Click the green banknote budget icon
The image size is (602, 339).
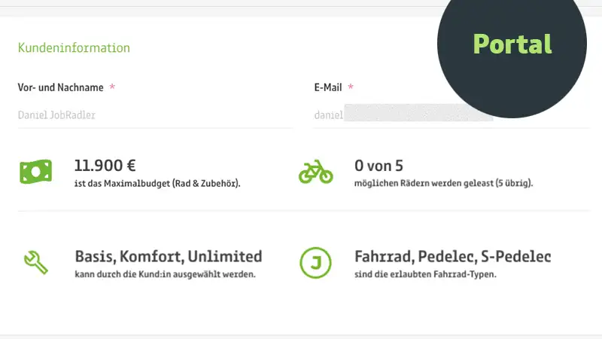pos(35,173)
